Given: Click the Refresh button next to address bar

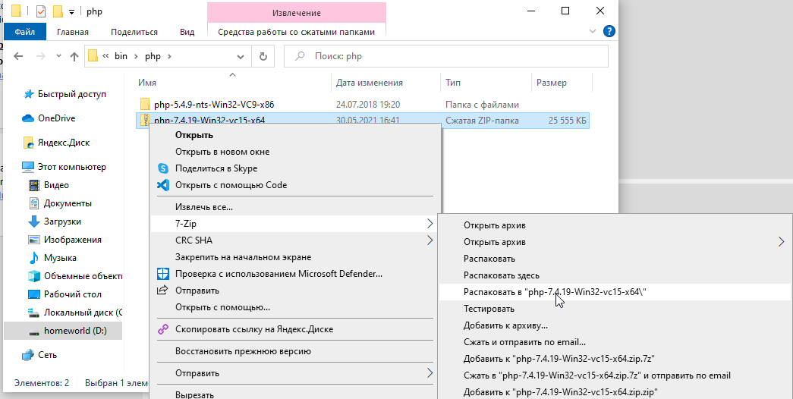Looking at the screenshot, I should 263,56.
